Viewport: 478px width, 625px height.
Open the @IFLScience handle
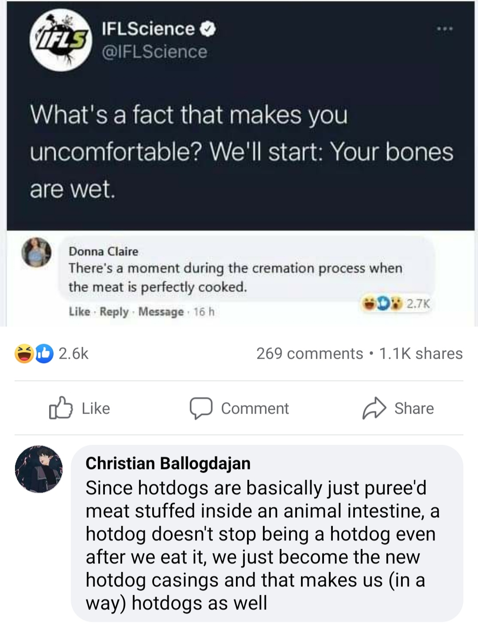(154, 52)
